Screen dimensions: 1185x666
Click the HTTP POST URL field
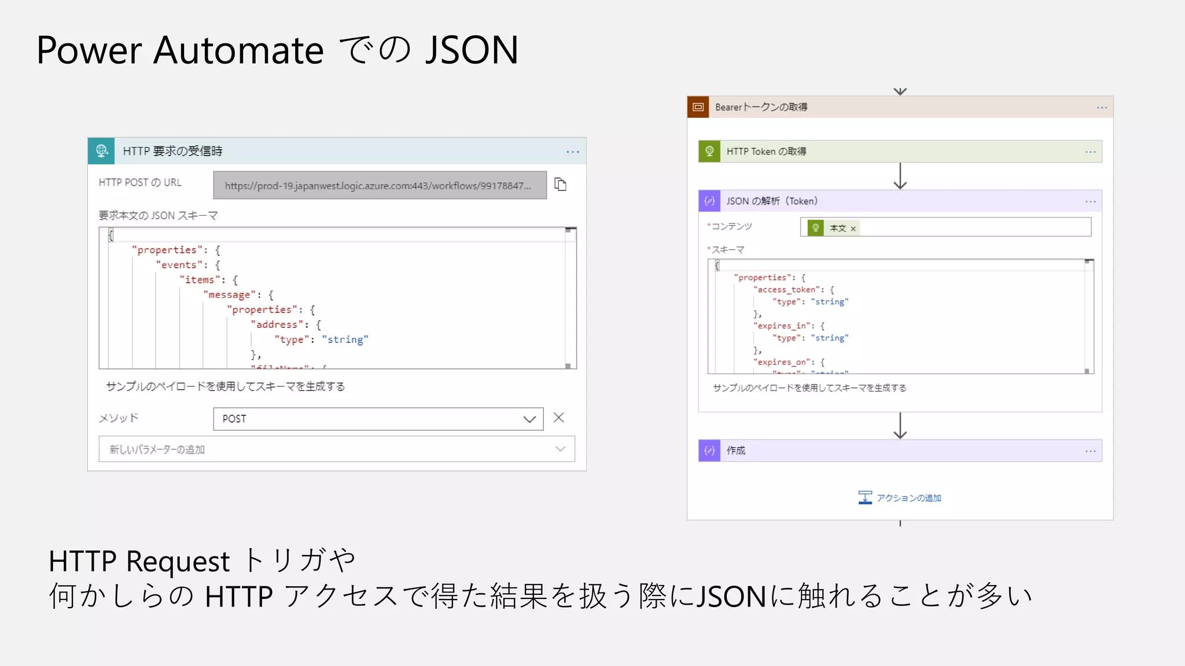[380, 185]
